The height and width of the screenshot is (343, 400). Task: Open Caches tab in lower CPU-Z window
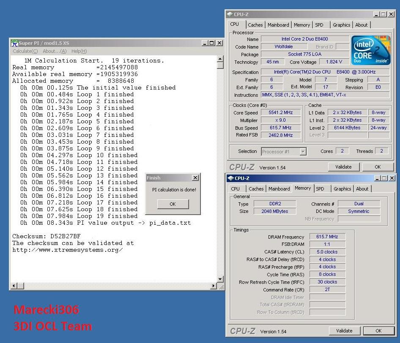pos(256,189)
